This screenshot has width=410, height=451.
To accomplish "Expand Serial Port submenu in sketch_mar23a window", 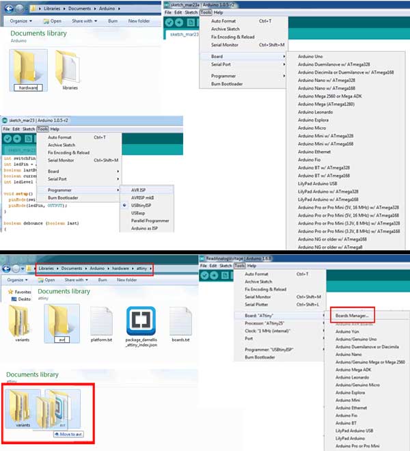I will [x=243, y=64].
